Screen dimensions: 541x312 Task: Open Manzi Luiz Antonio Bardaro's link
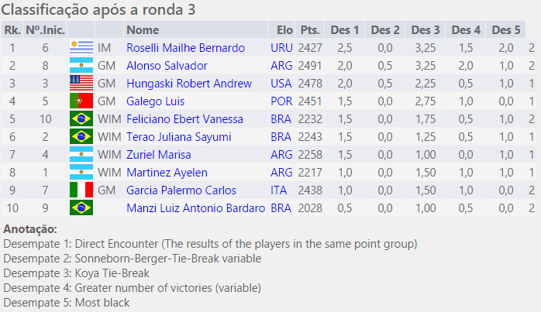point(195,208)
